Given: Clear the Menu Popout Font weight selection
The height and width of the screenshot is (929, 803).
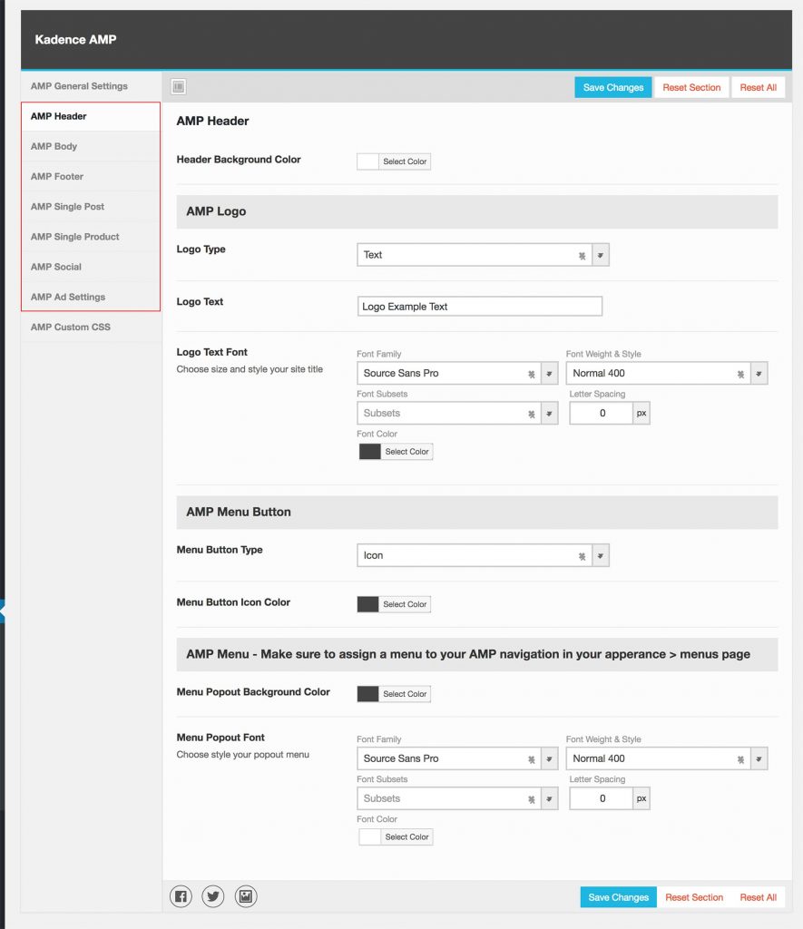Looking at the screenshot, I should [740, 759].
